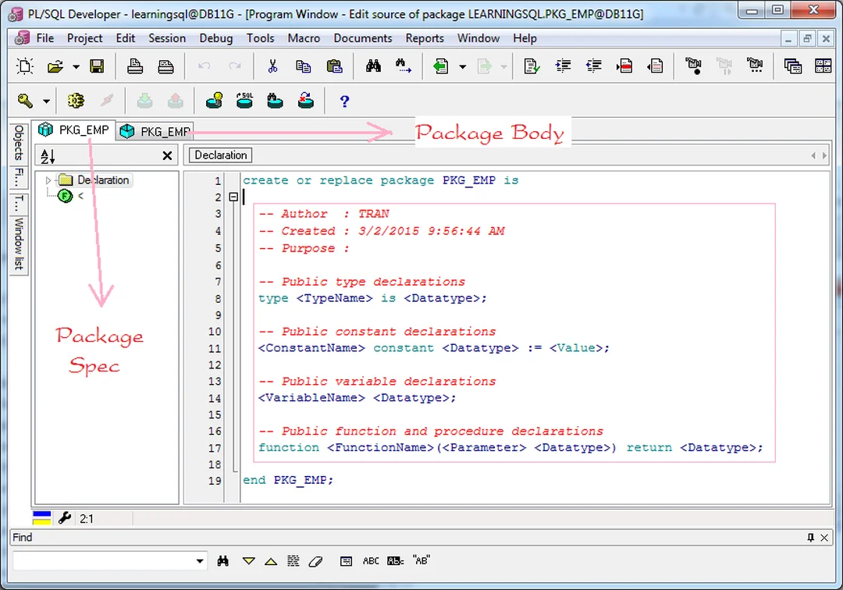This screenshot has width=843, height=590.
Task: Open the Find combo box dropdown arrow
Action: pos(200,561)
